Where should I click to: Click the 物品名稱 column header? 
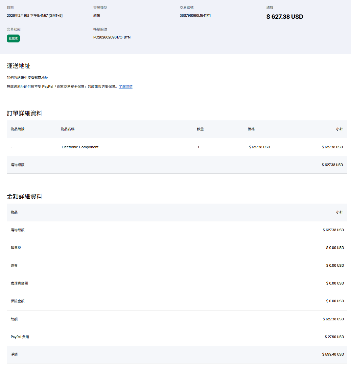(68, 129)
